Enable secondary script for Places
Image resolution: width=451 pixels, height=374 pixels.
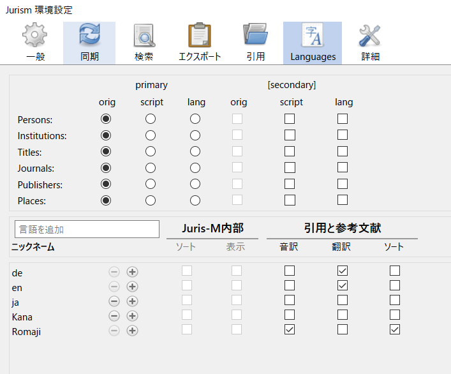coord(290,200)
